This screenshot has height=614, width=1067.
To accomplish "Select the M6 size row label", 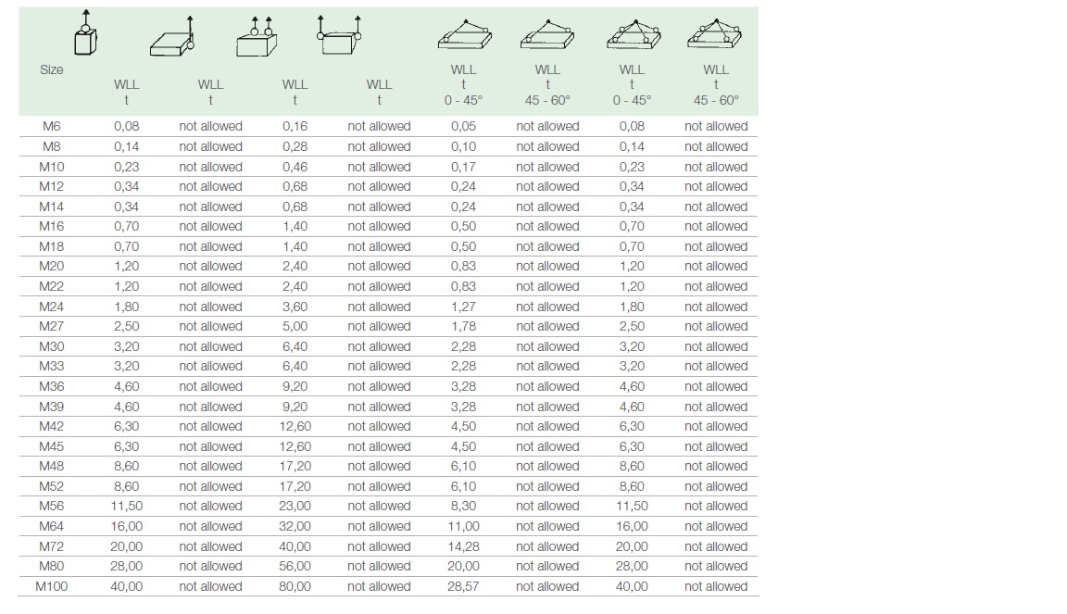I will [52, 126].
